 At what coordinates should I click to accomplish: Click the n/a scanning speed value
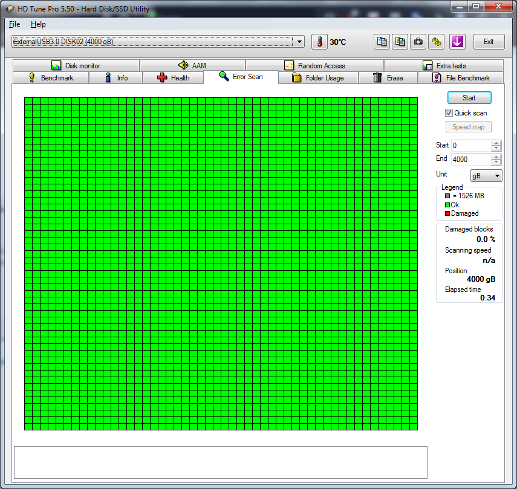[x=489, y=261]
